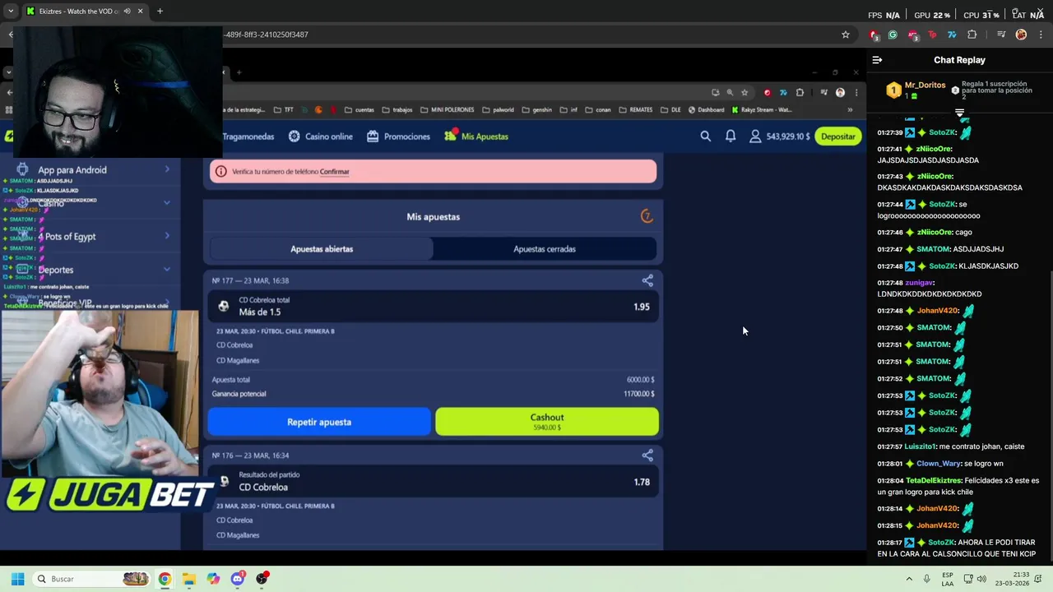Switch to the Apuestas abiertas tab
Viewport: 1053px width, 592px height.
[322, 249]
